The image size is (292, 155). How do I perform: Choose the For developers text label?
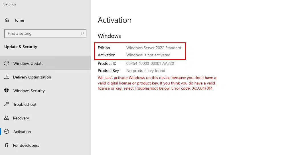(x=26, y=145)
